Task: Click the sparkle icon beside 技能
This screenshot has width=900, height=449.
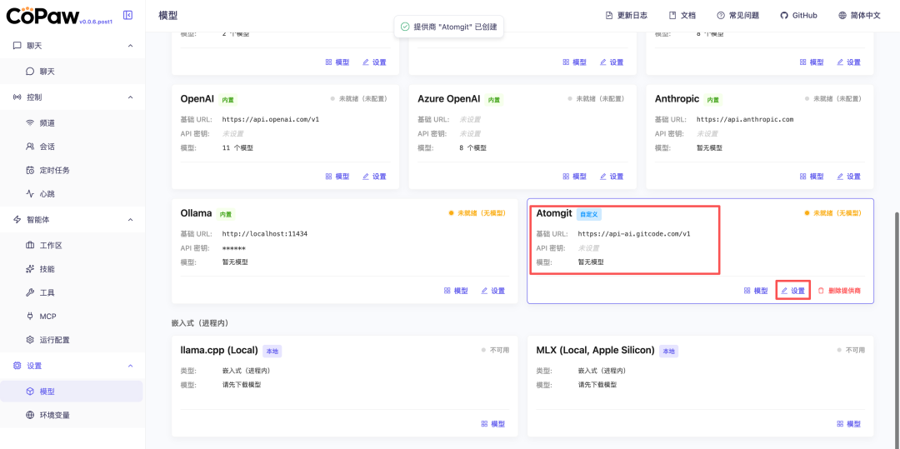Action: [x=31, y=269]
